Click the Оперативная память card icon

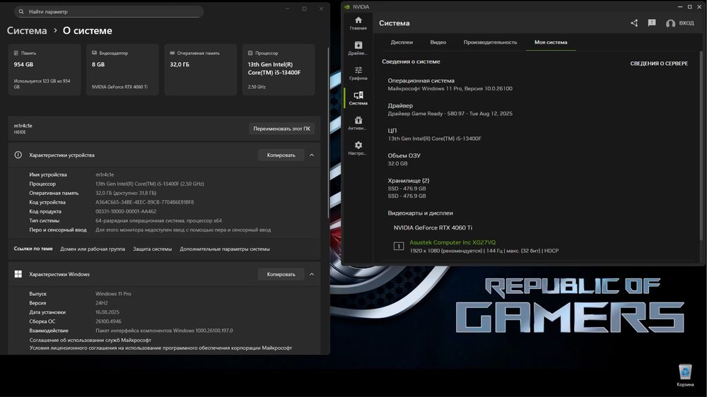pyautogui.click(x=173, y=53)
